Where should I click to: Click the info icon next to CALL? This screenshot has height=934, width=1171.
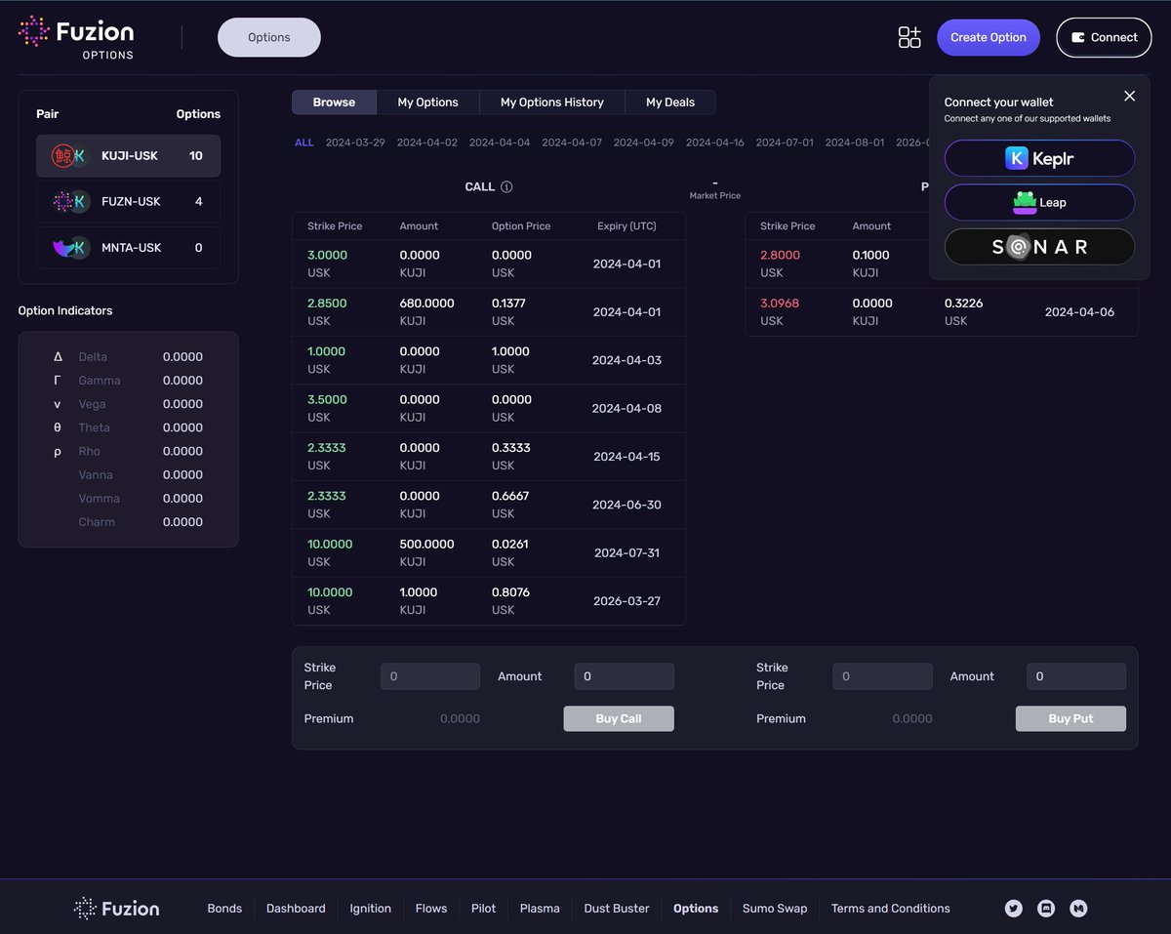pyautogui.click(x=506, y=186)
